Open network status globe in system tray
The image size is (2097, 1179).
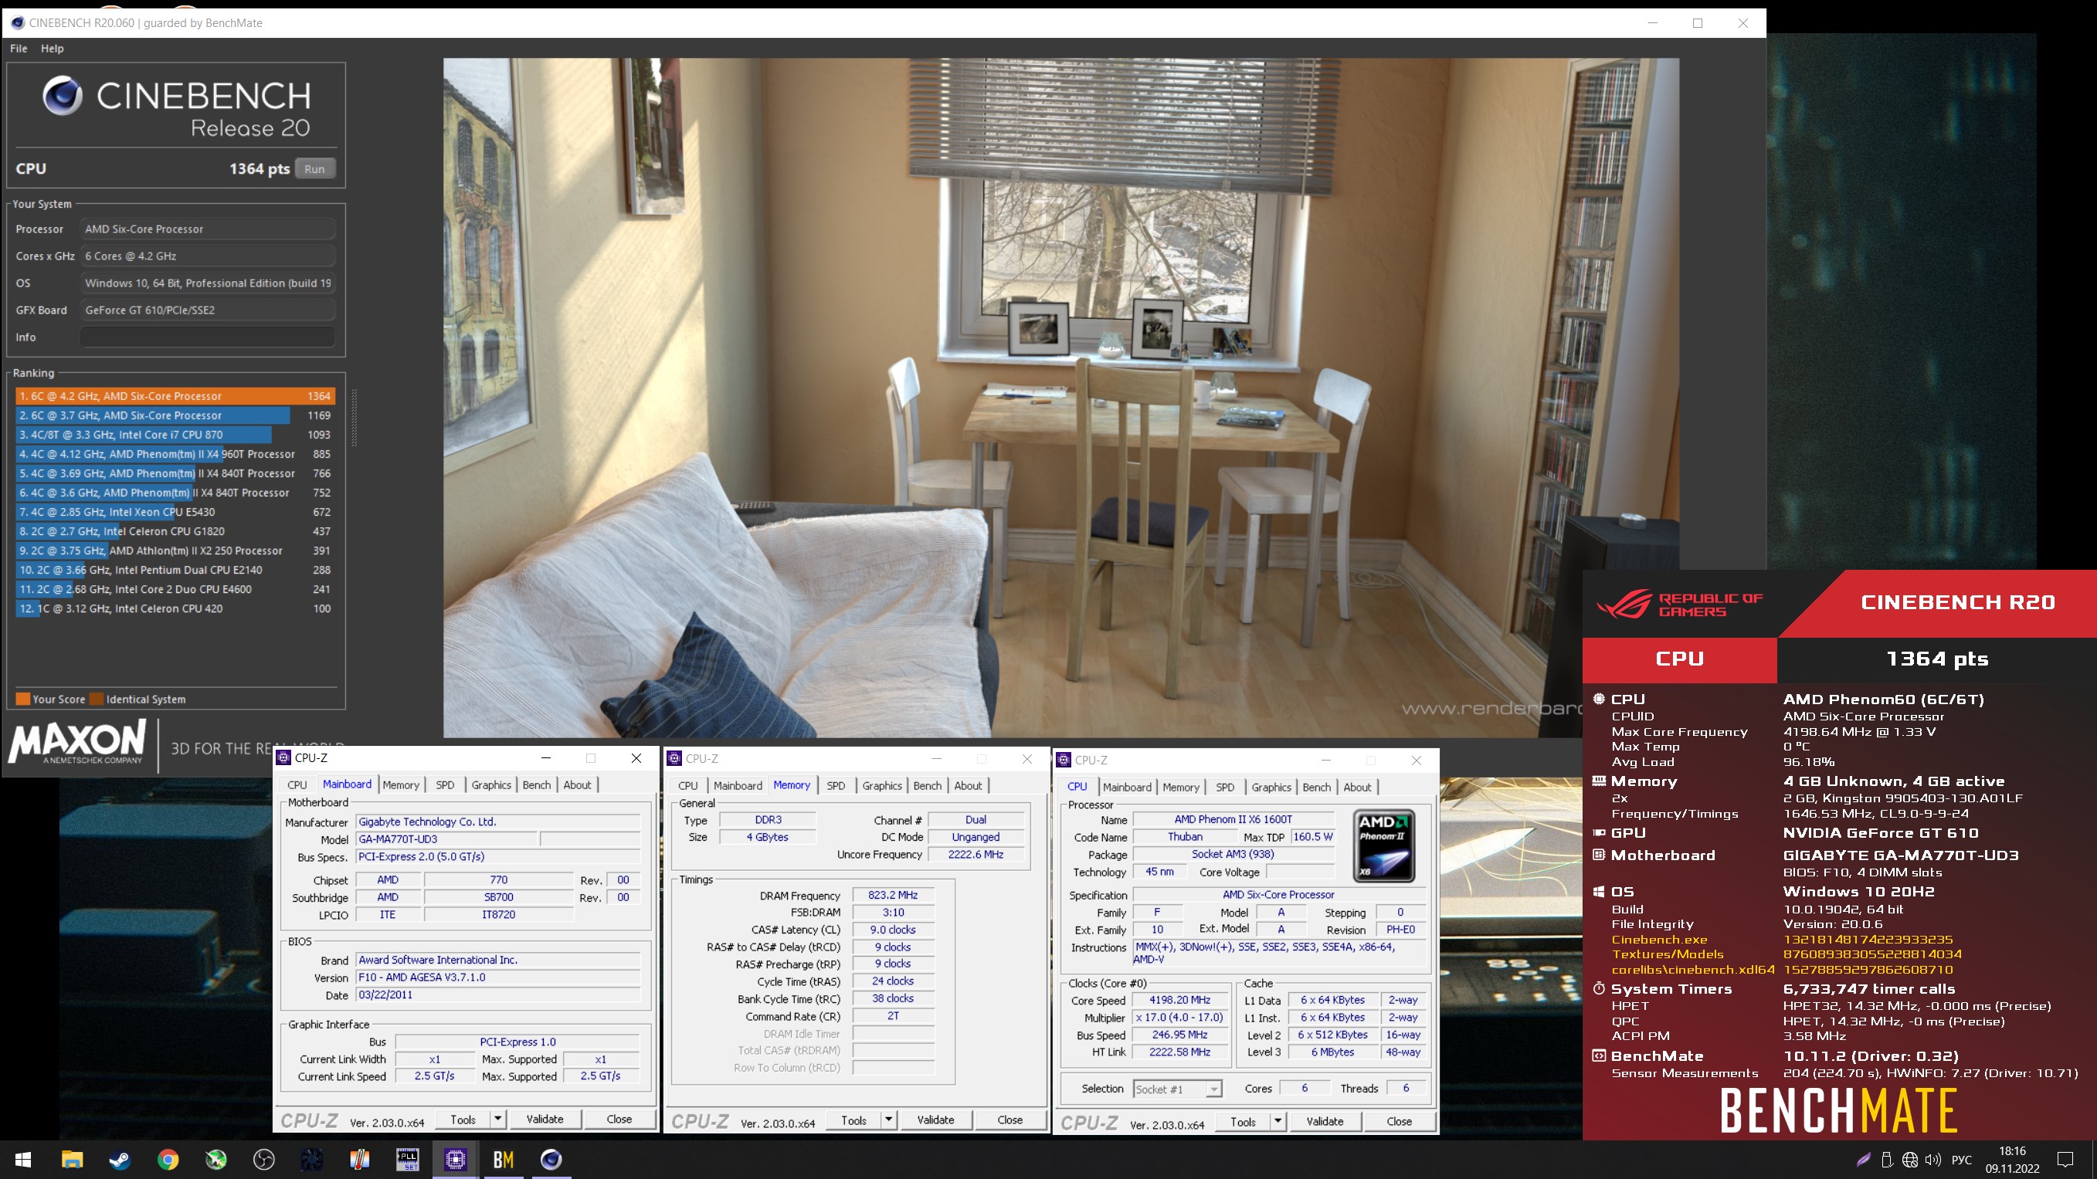point(1910,1160)
